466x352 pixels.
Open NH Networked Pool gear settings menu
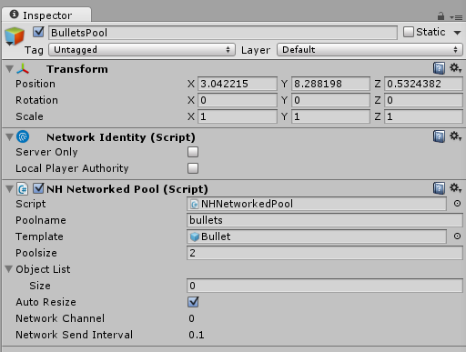tap(455, 188)
